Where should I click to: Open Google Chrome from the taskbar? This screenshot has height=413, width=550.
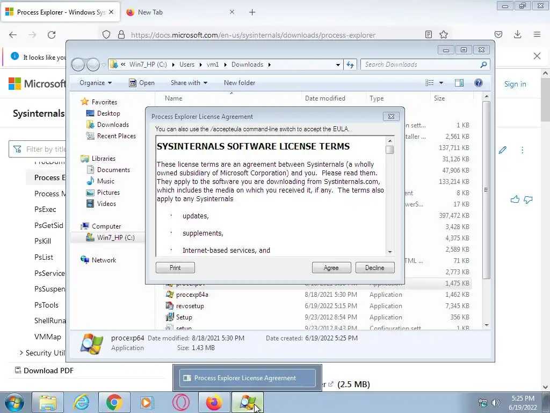click(x=114, y=402)
